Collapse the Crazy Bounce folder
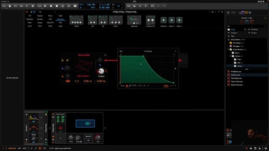 coord(228,49)
